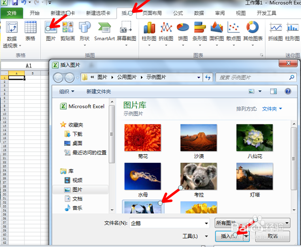The height and width of the screenshot is (247, 301).
Task: Select the Hydrangeas (八仙花) thumbnail
Action: pos(254,138)
